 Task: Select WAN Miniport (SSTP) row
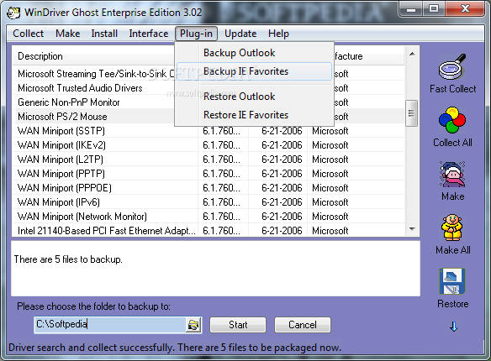pyautogui.click(x=209, y=131)
